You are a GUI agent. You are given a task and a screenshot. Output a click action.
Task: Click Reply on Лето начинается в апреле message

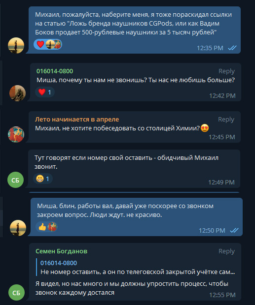226,120
